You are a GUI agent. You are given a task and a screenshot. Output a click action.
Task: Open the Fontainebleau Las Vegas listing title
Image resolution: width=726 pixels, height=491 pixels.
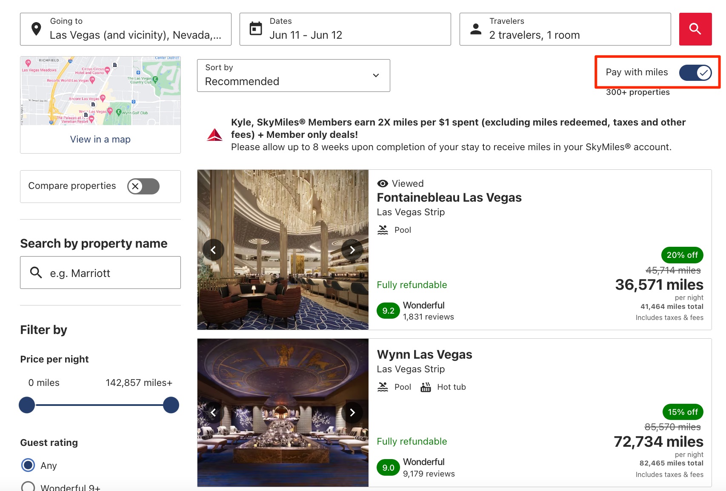(x=449, y=197)
